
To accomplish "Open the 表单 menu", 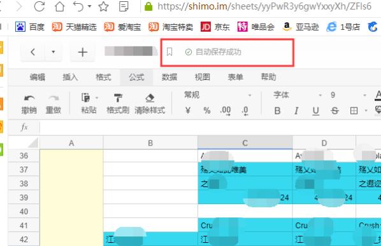I will click(x=236, y=77).
